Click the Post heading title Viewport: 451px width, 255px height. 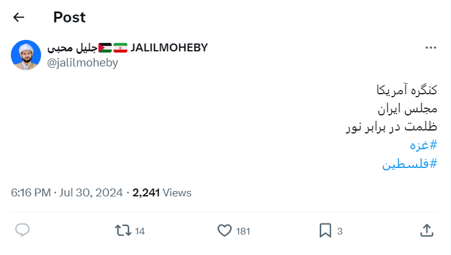(x=69, y=18)
